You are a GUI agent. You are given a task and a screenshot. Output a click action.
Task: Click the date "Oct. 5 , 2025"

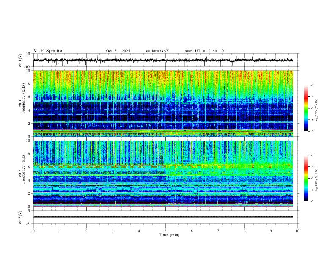(x=118, y=51)
